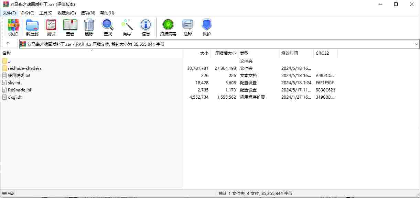The width and height of the screenshot is (420, 198).
Task: Click the dxgi.dll file icon
Action: (x=4, y=97)
